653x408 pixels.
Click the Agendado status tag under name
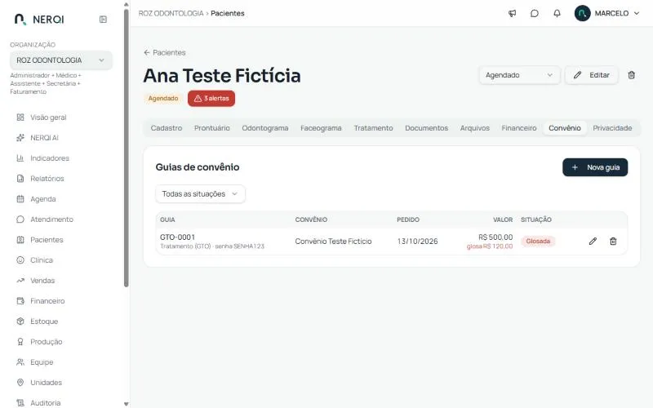pos(162,98)
